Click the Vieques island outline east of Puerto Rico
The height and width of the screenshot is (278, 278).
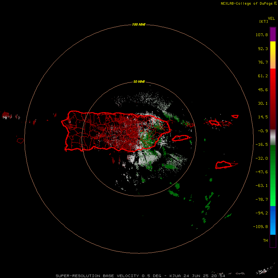click(x=181, y=138)
